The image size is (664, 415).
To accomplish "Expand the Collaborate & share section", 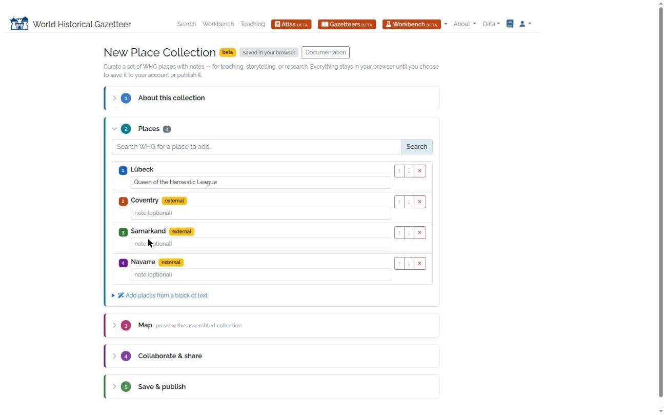I will click(272, 356).
